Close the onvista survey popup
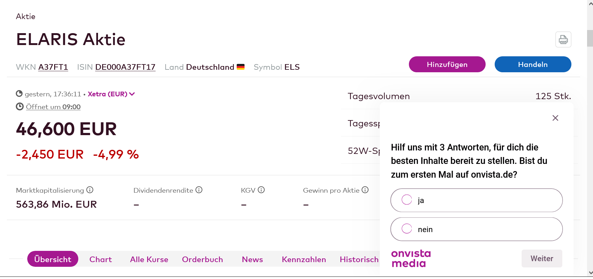This screenshot has width=593, height=279. [x=555, y=118]
